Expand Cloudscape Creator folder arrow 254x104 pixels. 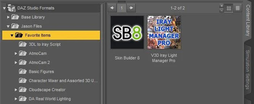[16, 90]
